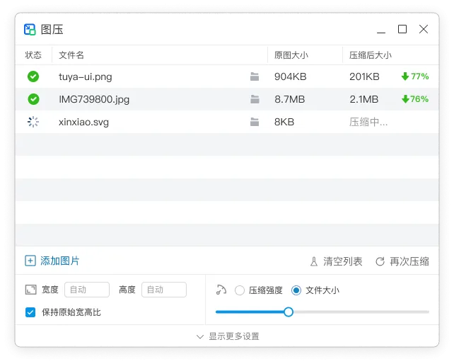
Task: Click 再次压缩 to recompress
Action: click(402, 261)
